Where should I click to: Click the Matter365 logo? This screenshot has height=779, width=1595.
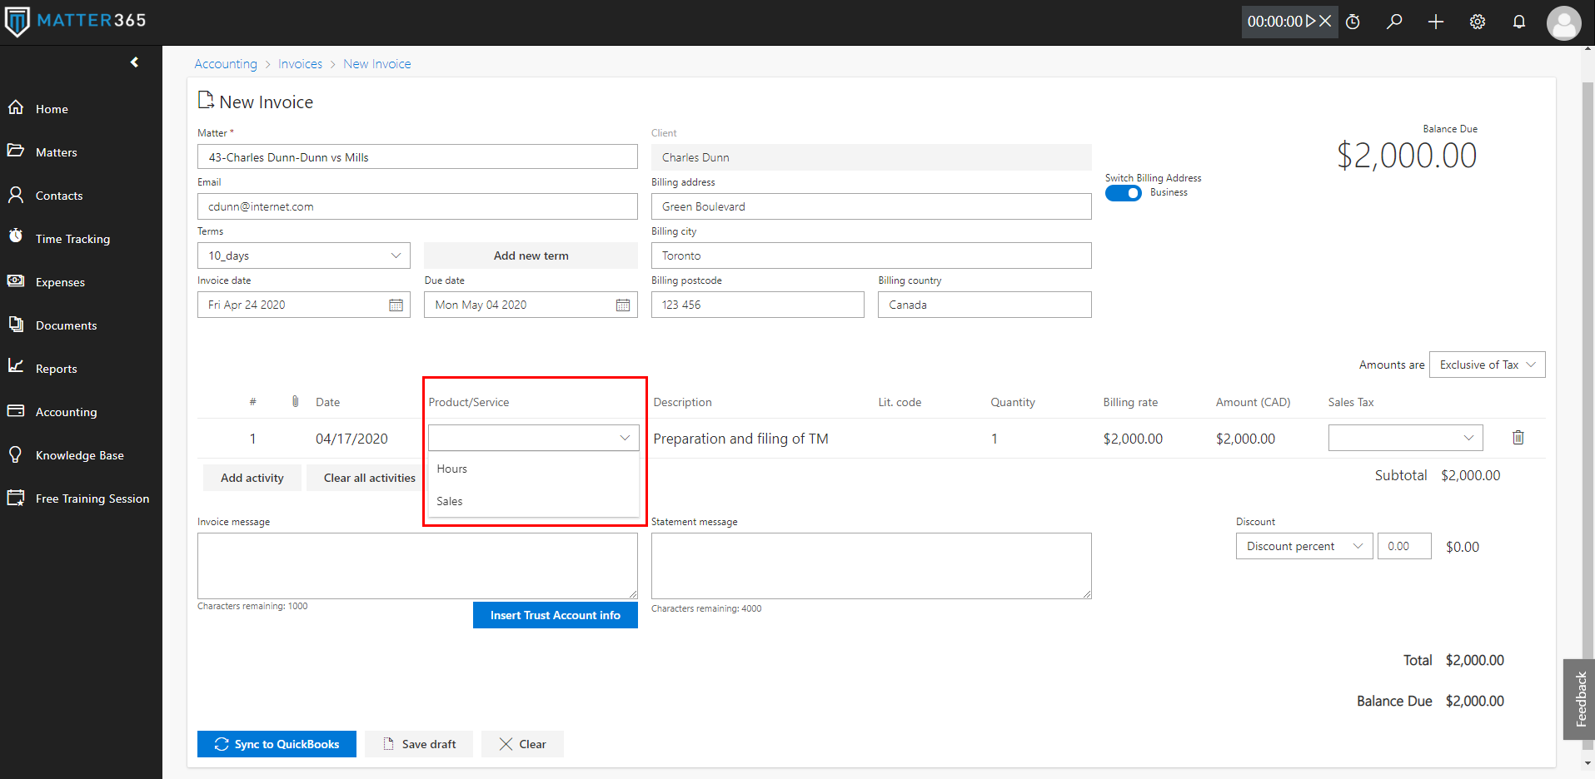(x=75, y=21)
